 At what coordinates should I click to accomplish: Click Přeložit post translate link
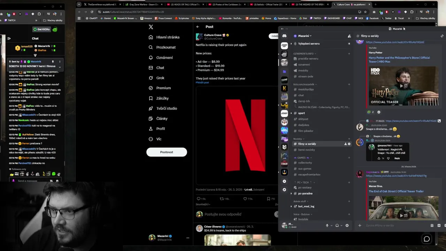click(x=202, y=83)
